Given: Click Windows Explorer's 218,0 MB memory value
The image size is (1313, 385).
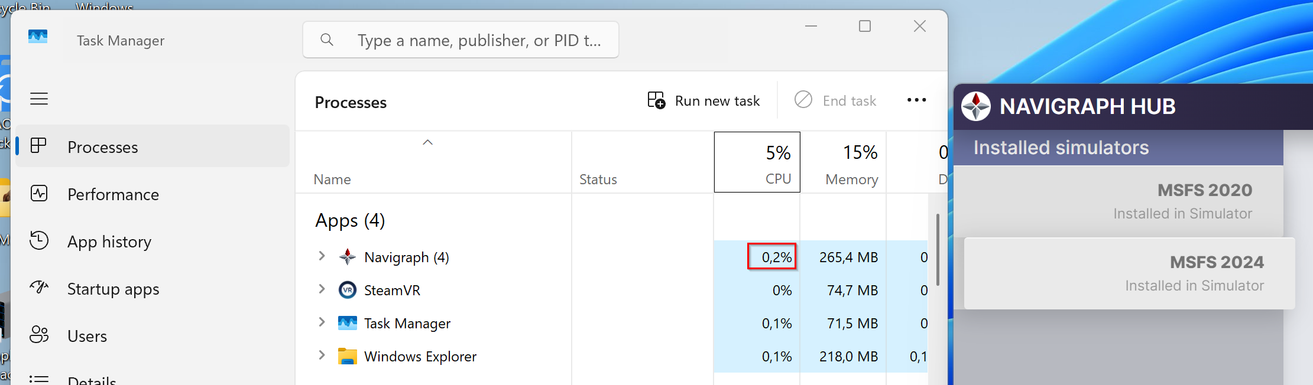Looking at the screenshot, I should (848, 356).
